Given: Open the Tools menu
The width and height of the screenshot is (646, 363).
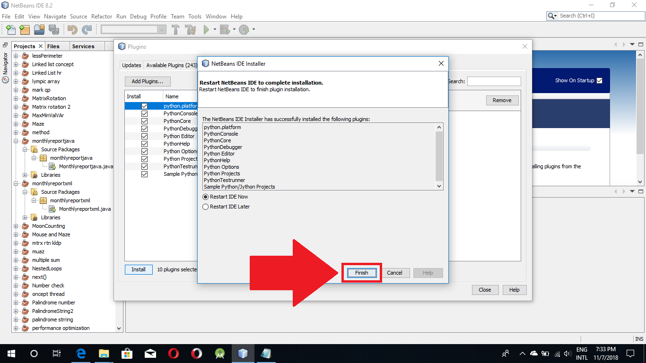Looking at the screenshot, I should [x=195, y=16].
